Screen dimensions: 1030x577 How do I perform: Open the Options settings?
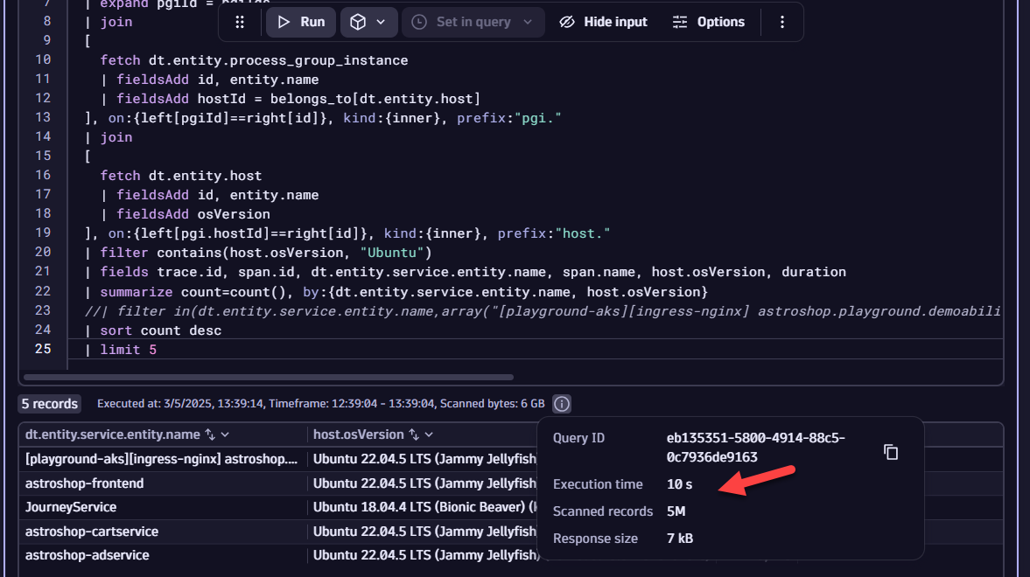point(709,23)
